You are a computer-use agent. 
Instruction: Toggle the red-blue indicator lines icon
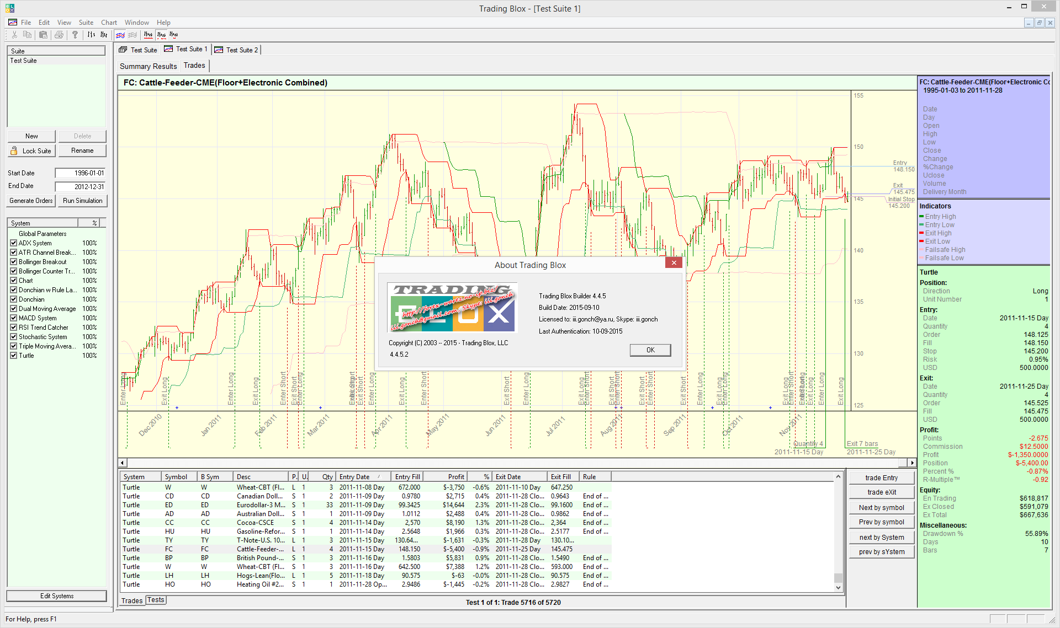click(x=120, y=35)
